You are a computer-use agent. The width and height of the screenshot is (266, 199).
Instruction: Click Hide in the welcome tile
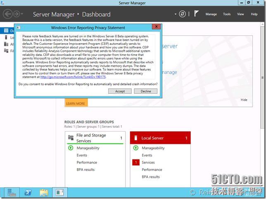(244, 100)
